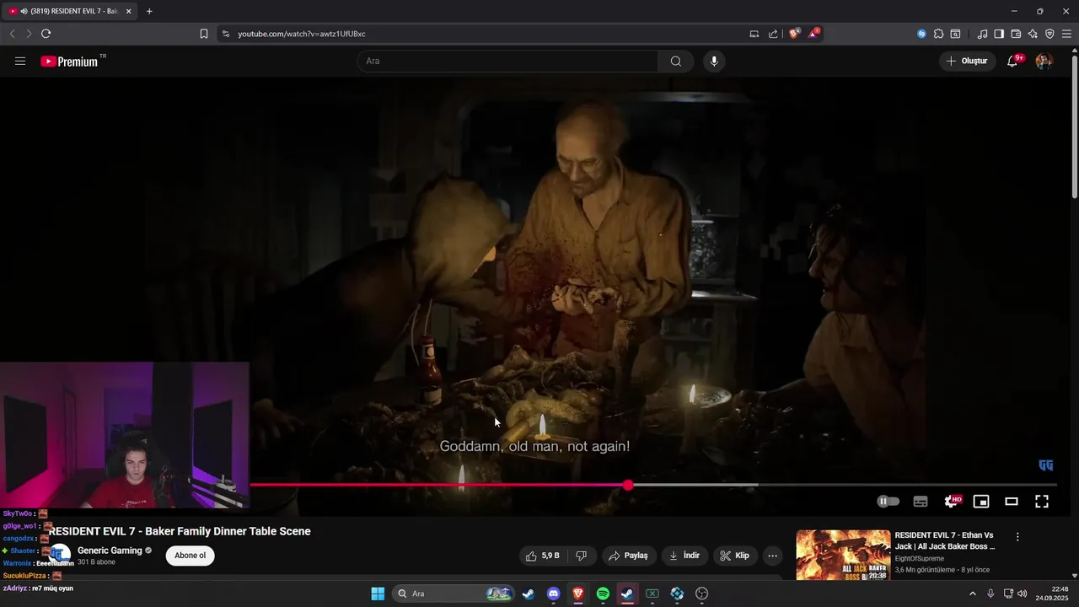Open the Generic Gaming channel

click(x=110, y=551)
